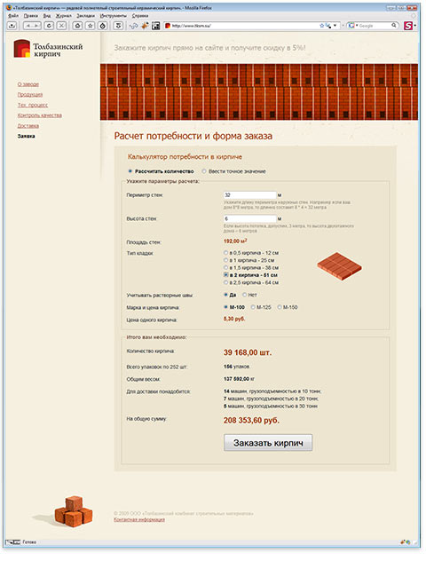Click the bookmarks star toolbar icon
The image size is (426, 561).
(91, 26)
